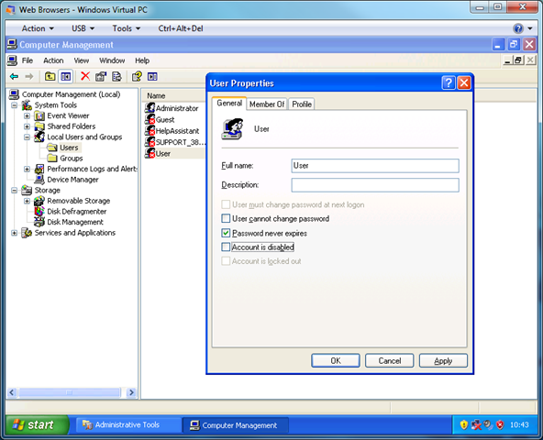The height and width of the screenshot is (440, 543).
Task: Click the tree pane horizontal scrollbar thumb
Action: pos(70,392)
